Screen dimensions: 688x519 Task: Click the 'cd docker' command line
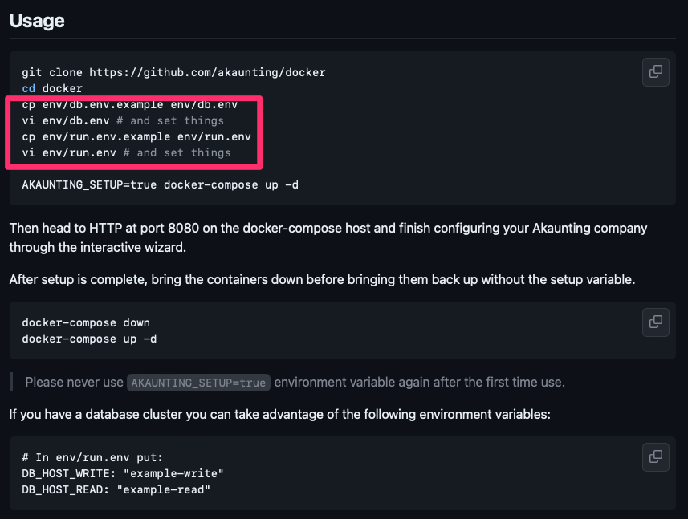click(x=52, y=88)
